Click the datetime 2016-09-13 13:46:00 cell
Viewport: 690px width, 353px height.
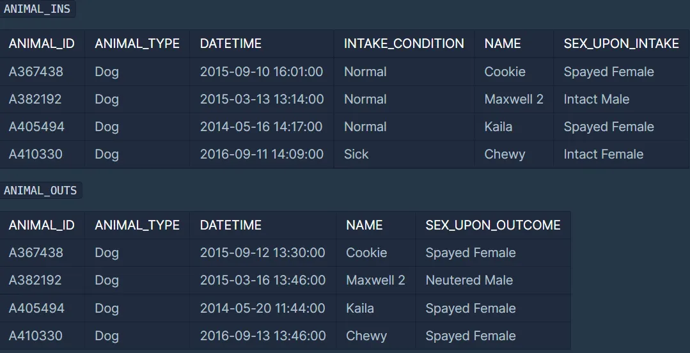263,336
